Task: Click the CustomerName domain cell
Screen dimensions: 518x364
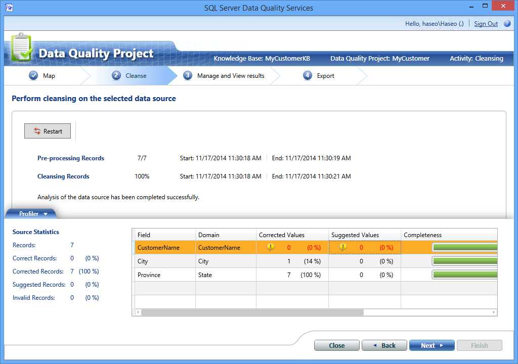Action: click(x=226, y=247)
